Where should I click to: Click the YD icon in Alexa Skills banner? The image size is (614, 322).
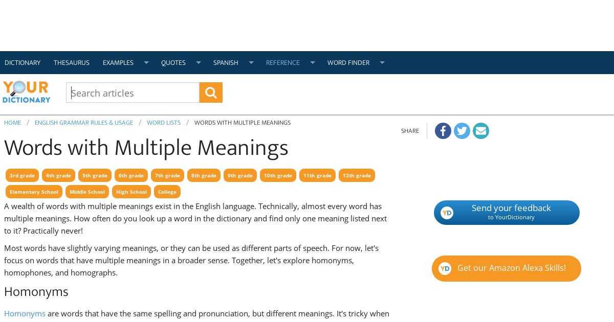[x=445, y=268]
